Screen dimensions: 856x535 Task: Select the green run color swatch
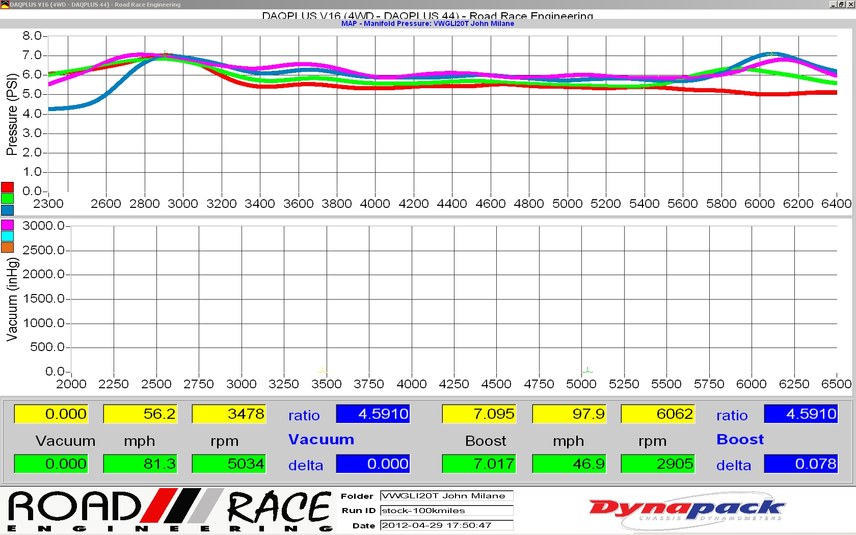pos(7,198)
